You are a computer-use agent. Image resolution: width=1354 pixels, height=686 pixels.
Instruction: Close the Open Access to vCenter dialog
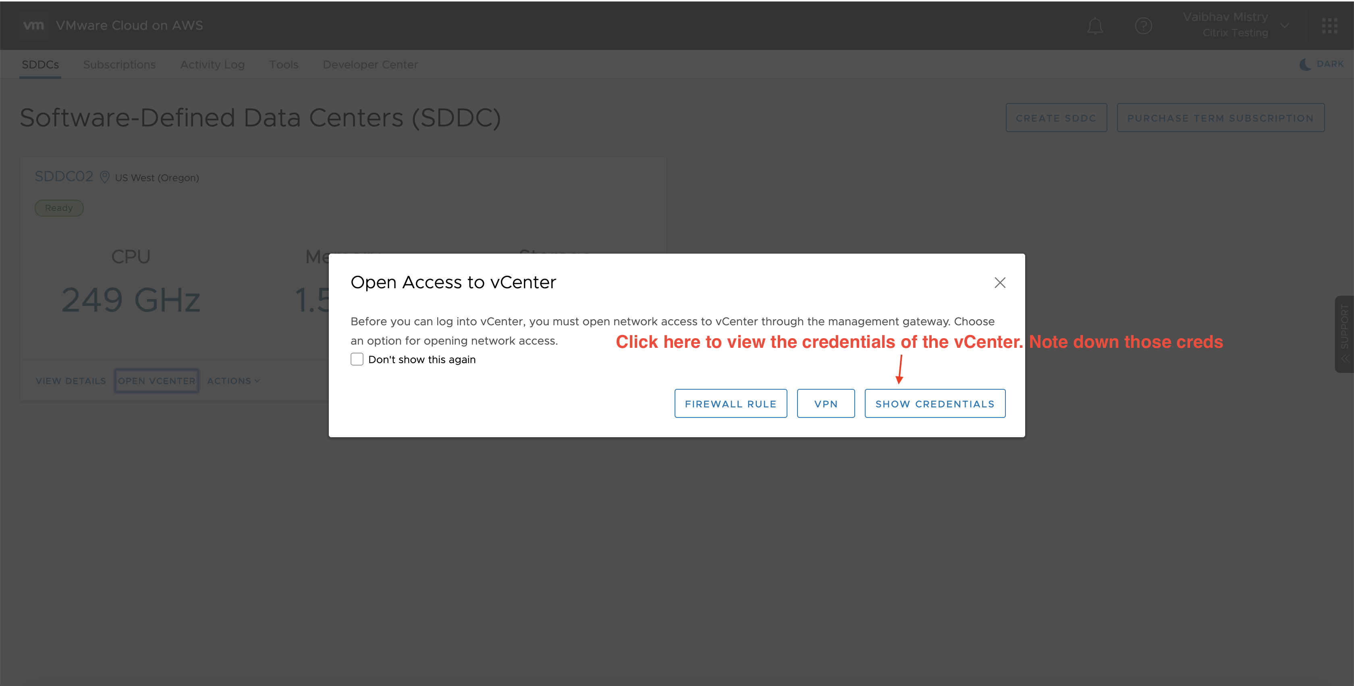(x=999, y=283)
